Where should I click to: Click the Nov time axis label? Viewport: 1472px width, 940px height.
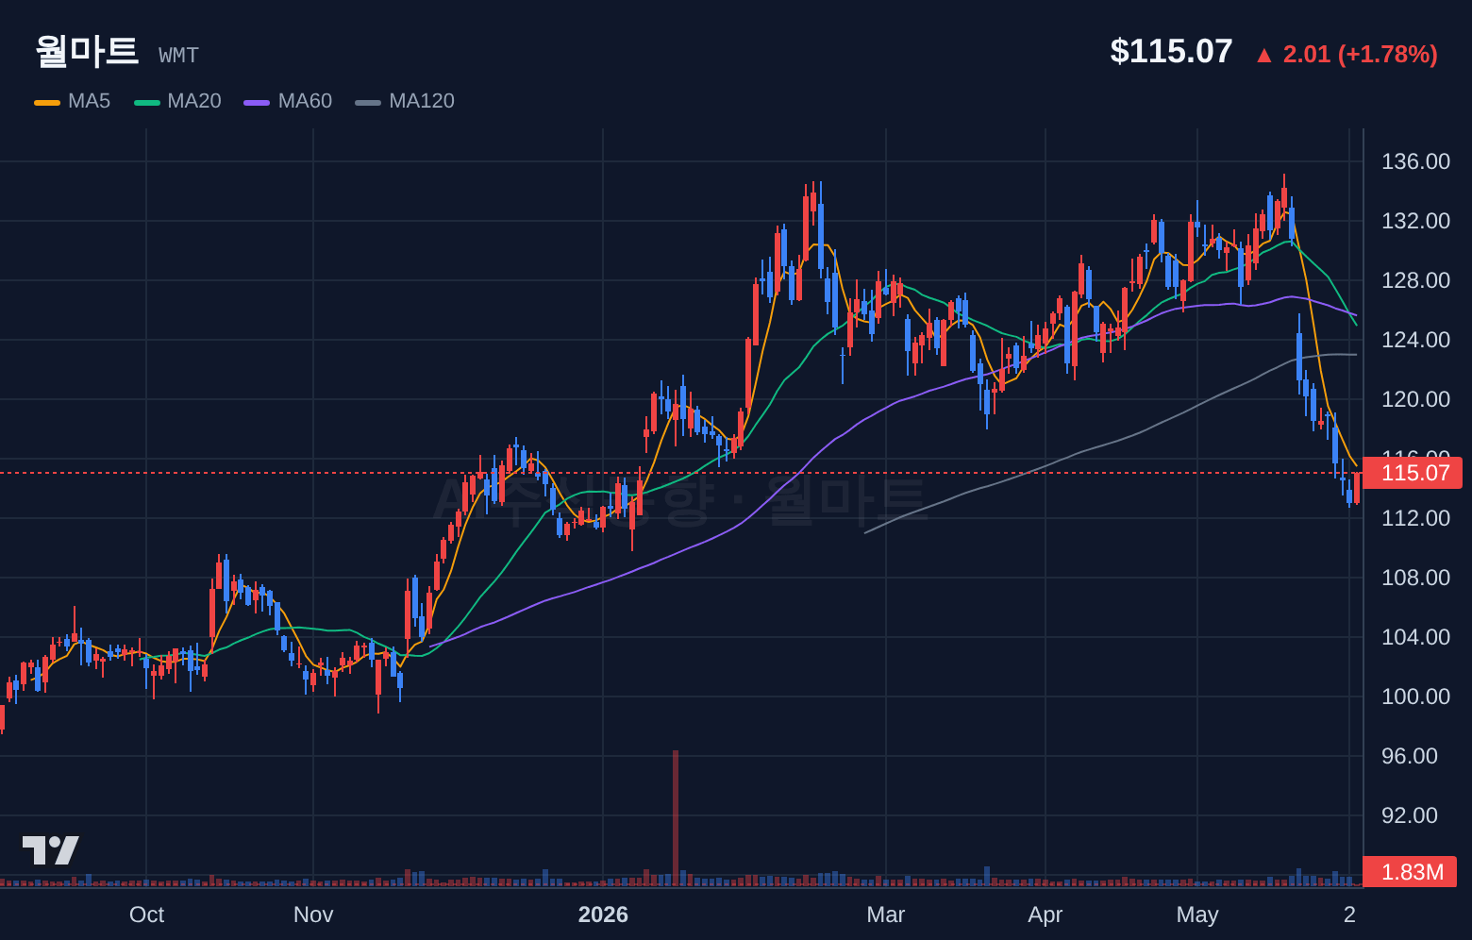[313, 915]
